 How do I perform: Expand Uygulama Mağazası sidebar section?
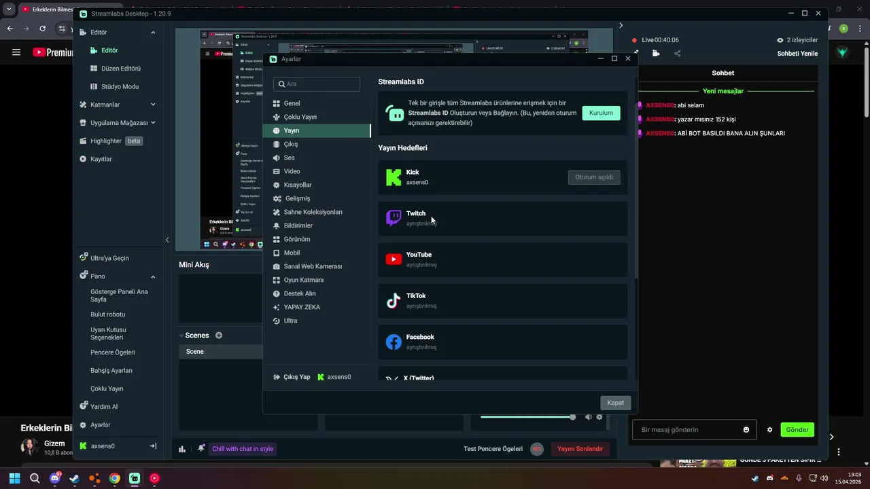tap(153, 123)
